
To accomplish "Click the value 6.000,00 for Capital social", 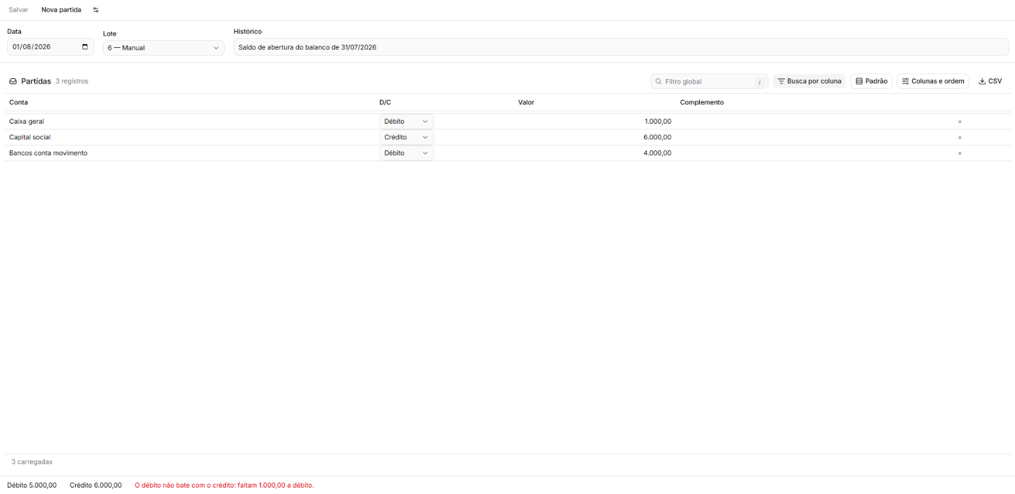I will coord(658,137).
